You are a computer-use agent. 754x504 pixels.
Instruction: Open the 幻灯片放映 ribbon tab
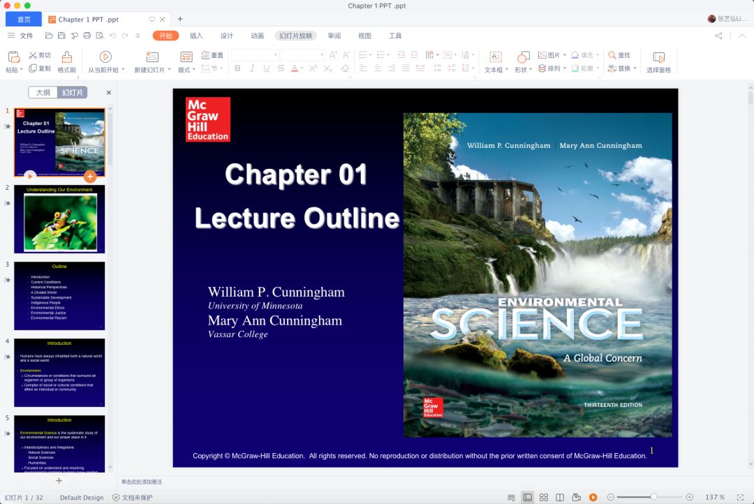click(296, 36)
